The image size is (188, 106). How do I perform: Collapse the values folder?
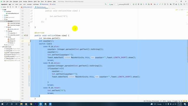click(5, 37)
